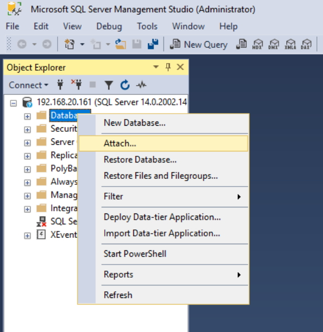This screenshot has height=332, width=323.
Task: Open the Tools menu in the menu bar
Action: click(x=147, y=26)
